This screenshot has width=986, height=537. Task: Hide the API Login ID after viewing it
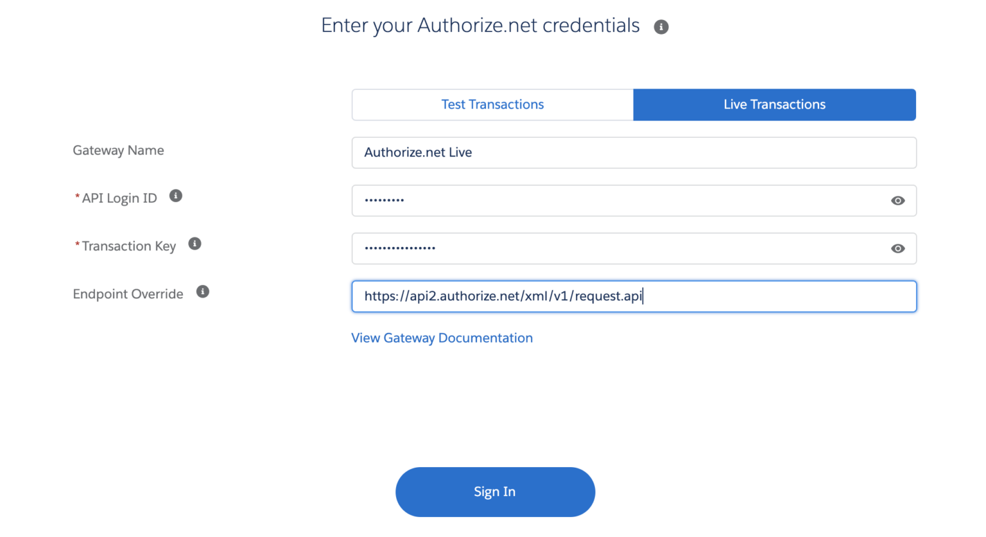(897, 200)
